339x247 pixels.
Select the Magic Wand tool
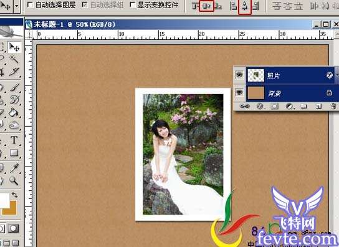click(x=14, y=59)
